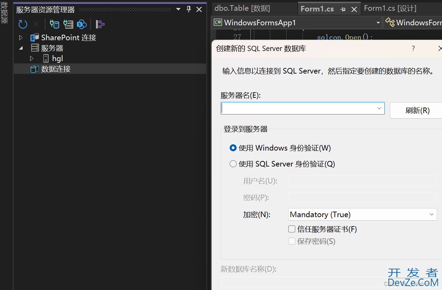Screen dimensions: 442x290
Task: Check the 信任服务器证书(F) checkbox
Action: pyautogui.click(x=292, y=229)
